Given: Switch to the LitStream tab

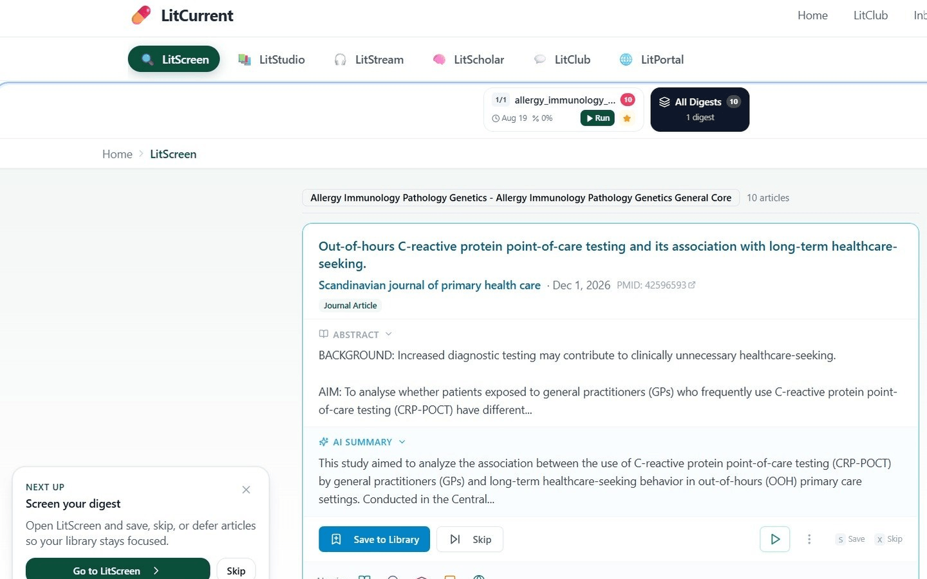Looking at the screenshot, I should click(x=369, y=59).
